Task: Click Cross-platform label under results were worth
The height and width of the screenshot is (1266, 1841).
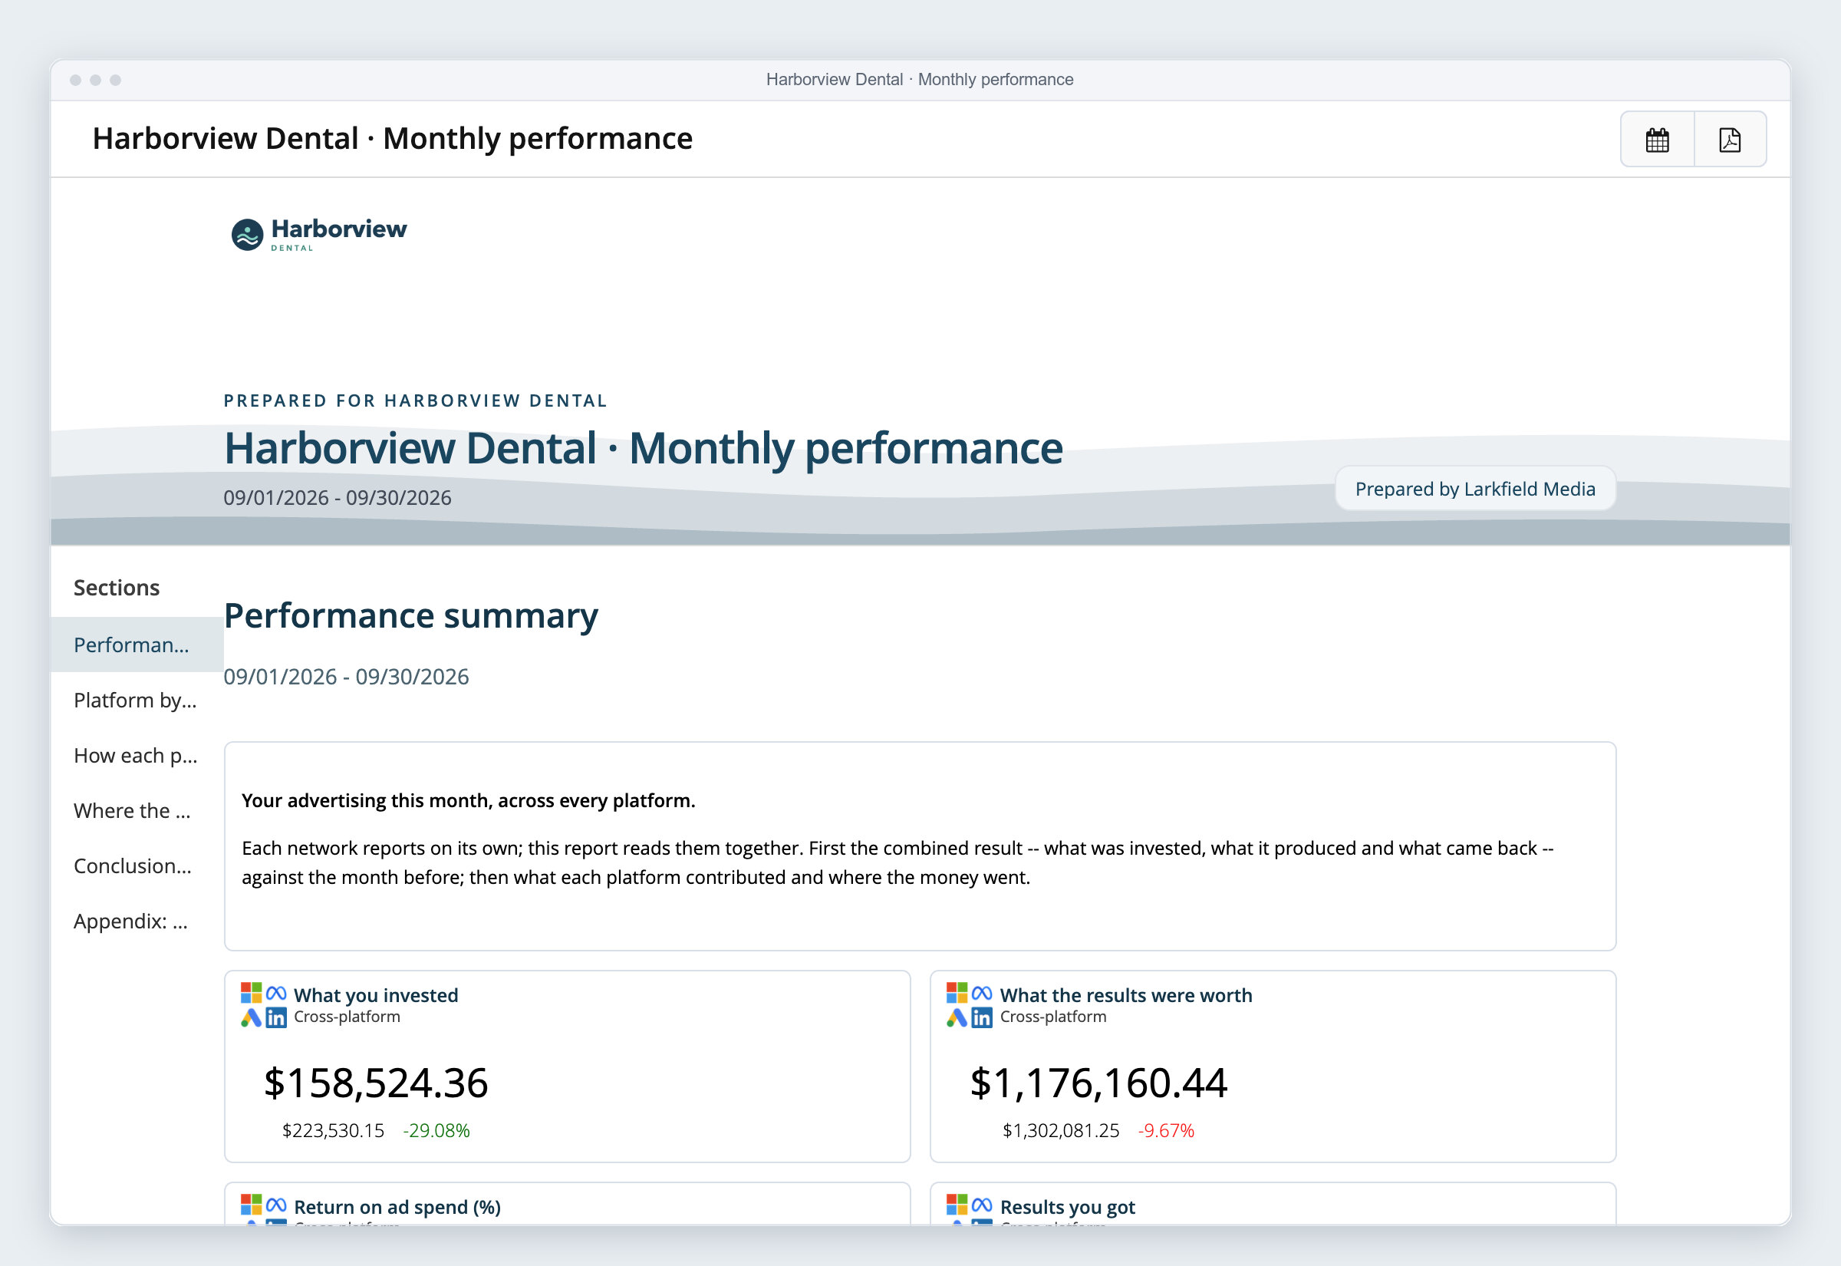Action: (1053, 1017)
